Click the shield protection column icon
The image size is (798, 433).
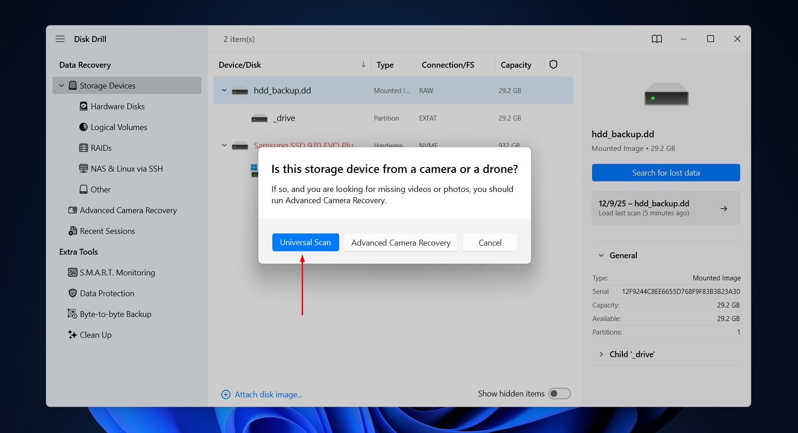[553, 65]
